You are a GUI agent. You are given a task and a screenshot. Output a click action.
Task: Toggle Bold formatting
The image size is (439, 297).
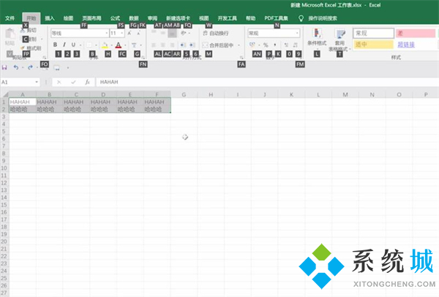(55, 45)
